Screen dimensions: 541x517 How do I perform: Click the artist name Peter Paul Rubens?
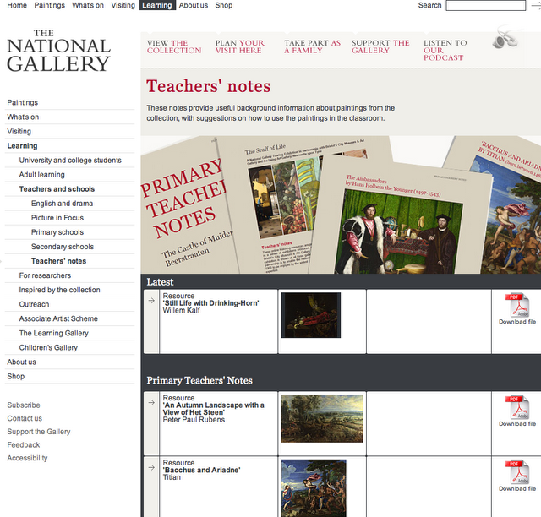click(x=194, y=420)
